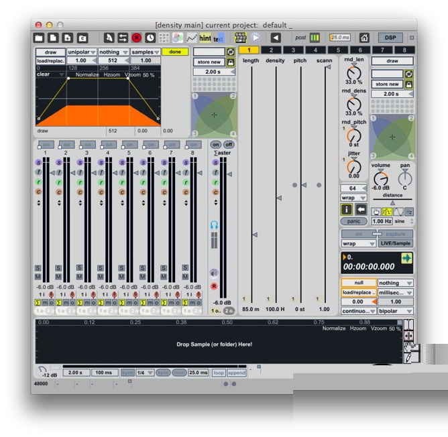
Task: Select preset tab 8
Action: (404, 50)
